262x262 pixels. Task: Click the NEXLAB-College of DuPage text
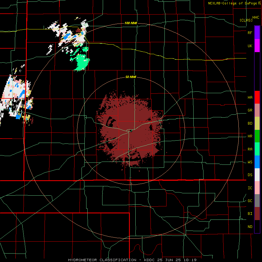(233, 3)
